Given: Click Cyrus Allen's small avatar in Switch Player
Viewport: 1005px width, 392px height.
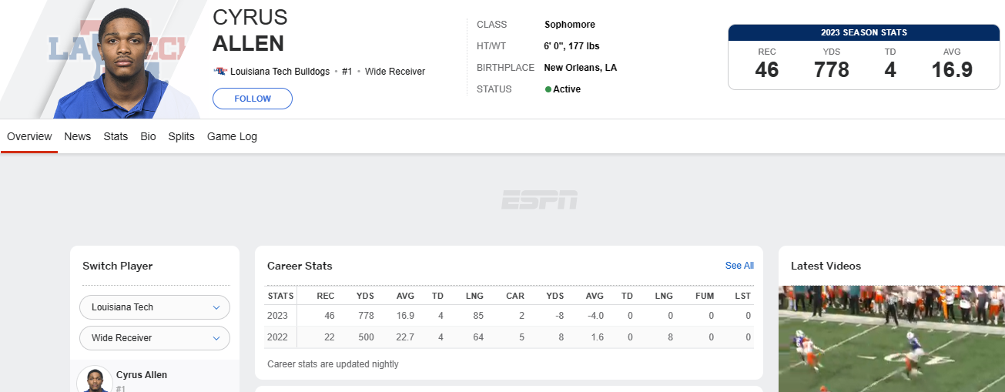Looking at the screenshot, I should (x=95, y=380).
